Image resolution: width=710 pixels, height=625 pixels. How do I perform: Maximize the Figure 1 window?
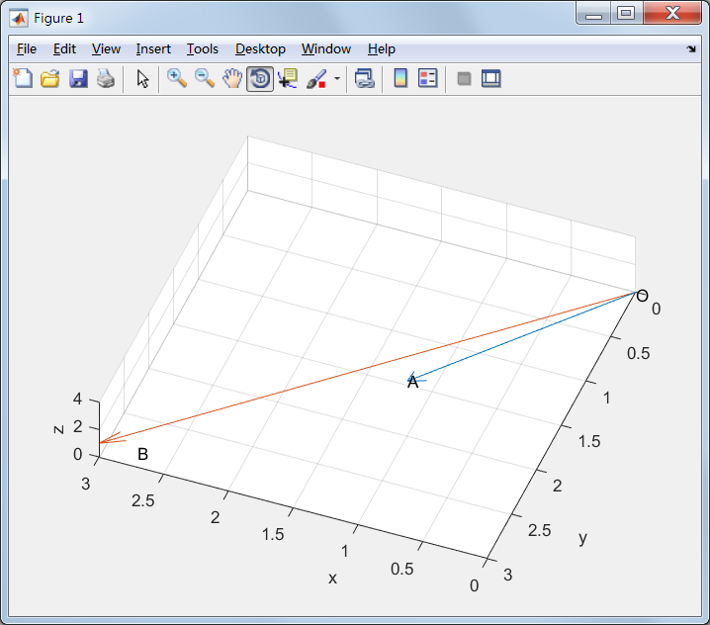[x=626, y=14]
